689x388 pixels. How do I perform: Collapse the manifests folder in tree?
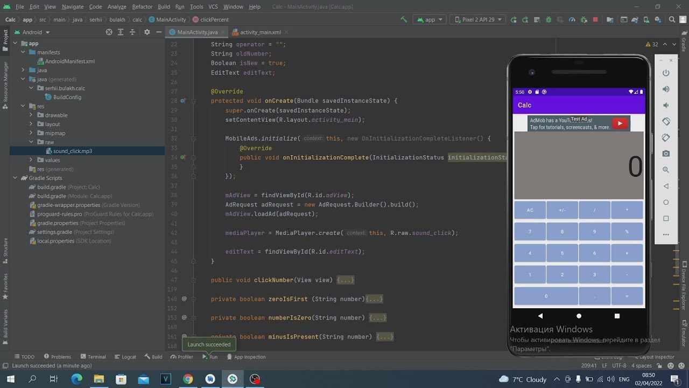[23, 52]
